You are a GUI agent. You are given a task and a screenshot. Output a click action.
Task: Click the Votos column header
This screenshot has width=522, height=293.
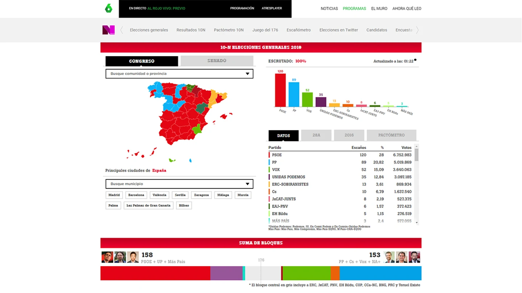point(406,148)
